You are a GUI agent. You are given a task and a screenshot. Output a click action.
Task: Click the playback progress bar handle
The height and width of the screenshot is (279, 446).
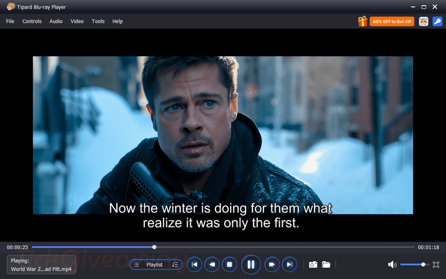point(154,247)
